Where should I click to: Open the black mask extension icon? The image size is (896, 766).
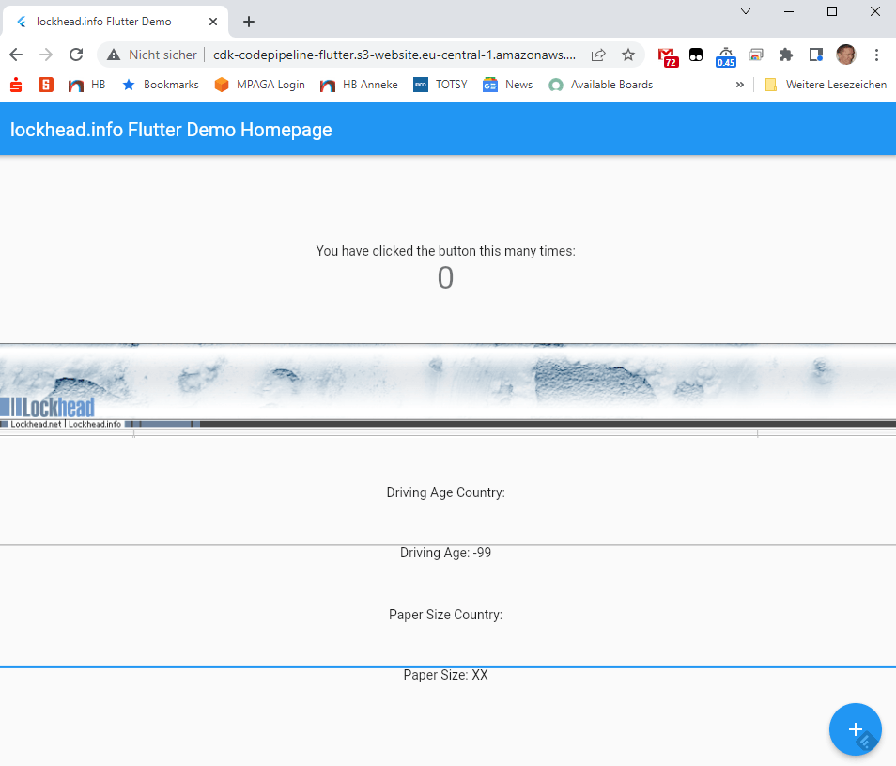[696, 55]
